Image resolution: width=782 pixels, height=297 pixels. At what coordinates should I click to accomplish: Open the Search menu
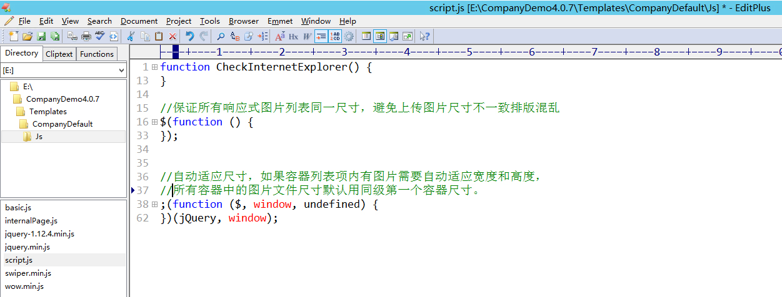click(99, 21)
